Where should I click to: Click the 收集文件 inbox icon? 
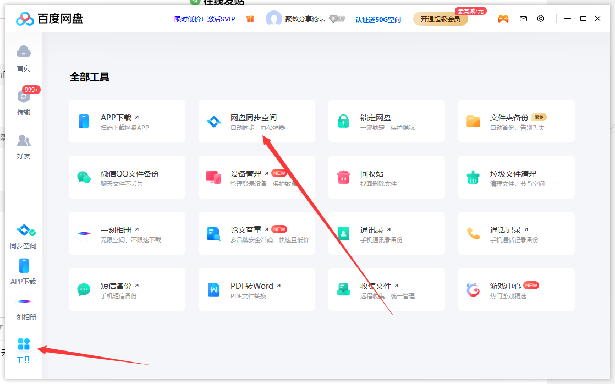pos(344,290)
